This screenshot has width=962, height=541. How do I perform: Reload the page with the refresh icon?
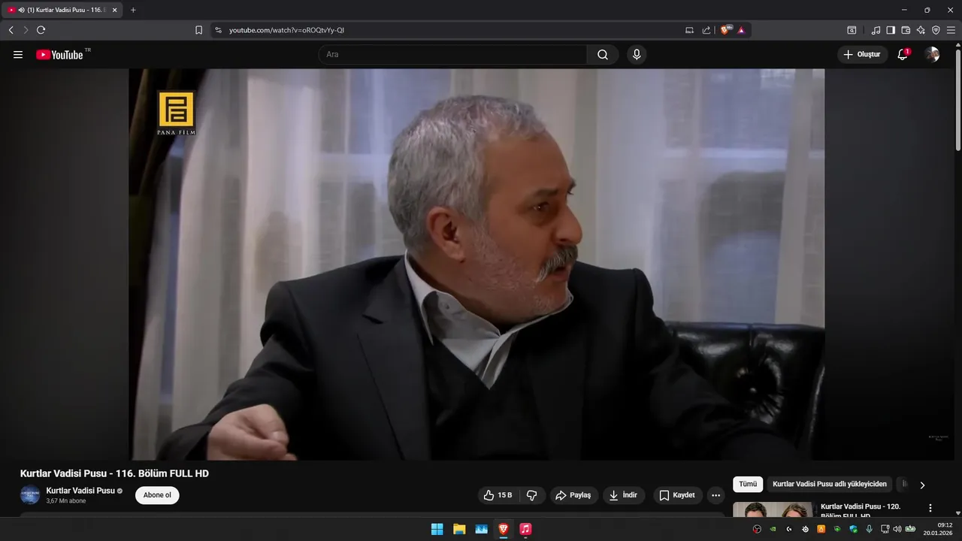[x=41, y=30]
